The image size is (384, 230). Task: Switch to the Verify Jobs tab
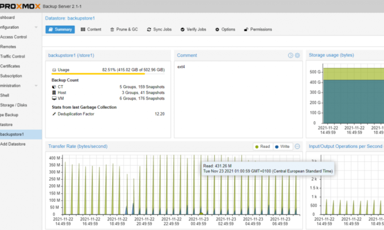(x=193, y=29)
